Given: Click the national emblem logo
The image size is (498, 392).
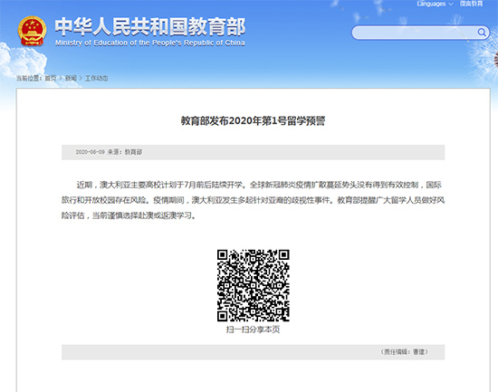Looking at the screenshot, I should 32,31.
